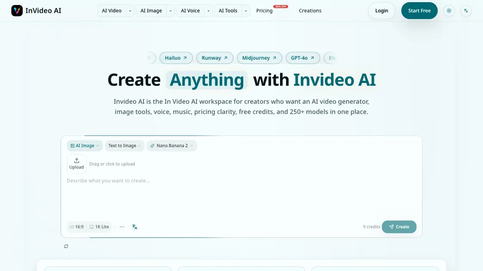Screen dimensions: 483x271
Task: Click the Create button
Action: (x=399, y=227)
